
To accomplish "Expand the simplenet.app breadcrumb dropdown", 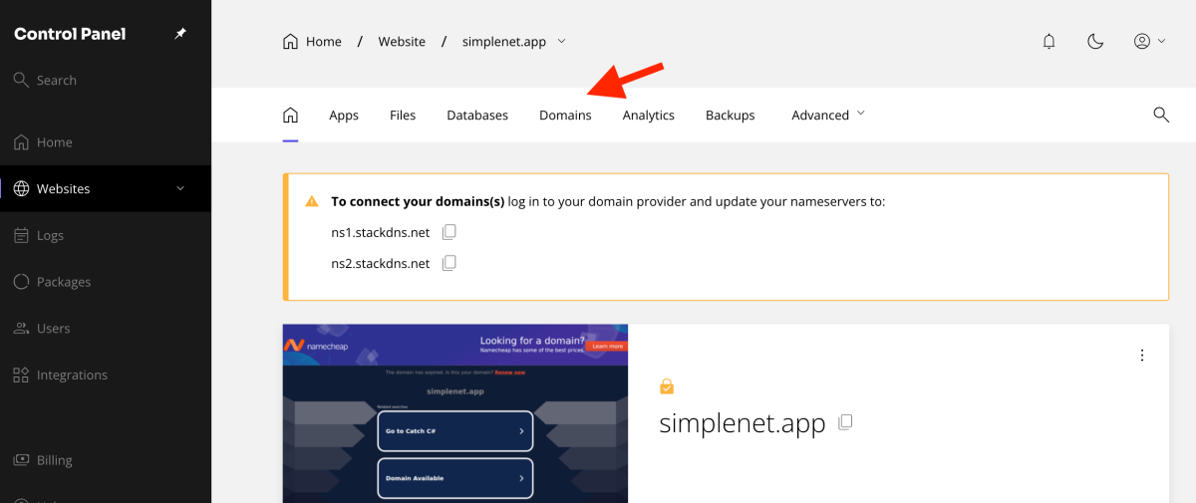I will pos(561,41).
